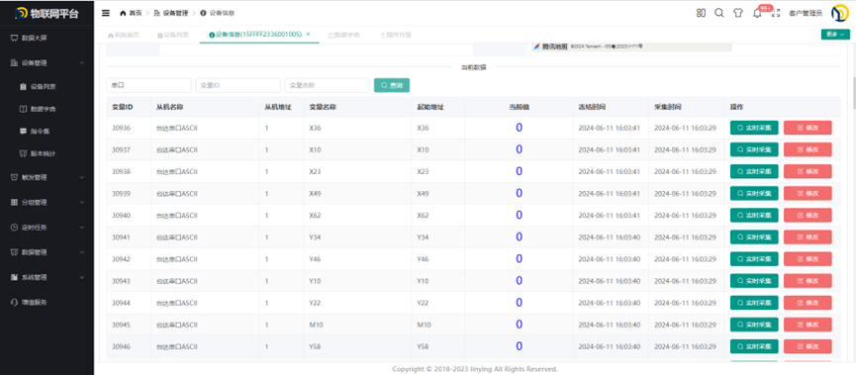
Task: Toggle fullscreen with the expand icon
Action: pos(776,13)
